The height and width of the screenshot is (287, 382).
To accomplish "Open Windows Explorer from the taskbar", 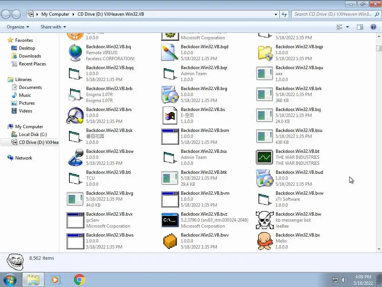I will click(33, 280).
